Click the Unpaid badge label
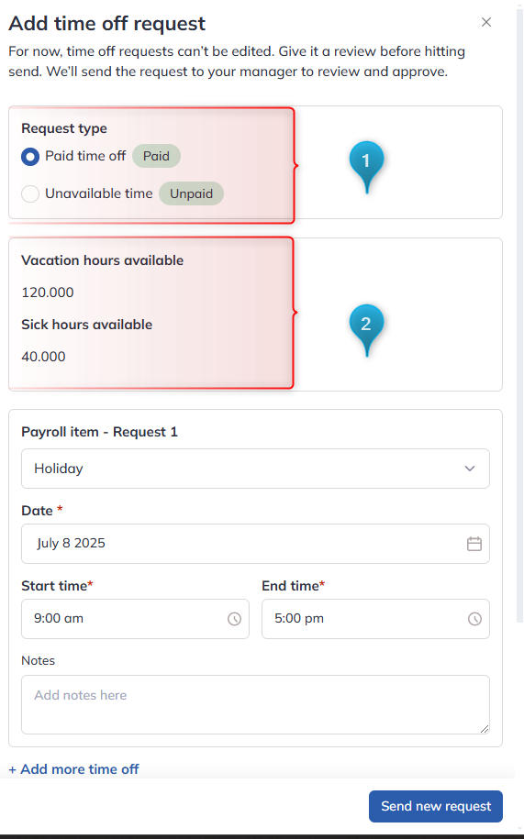Viewport: 524px width, 839px height. pyautogui.click(x=191, y=193)
